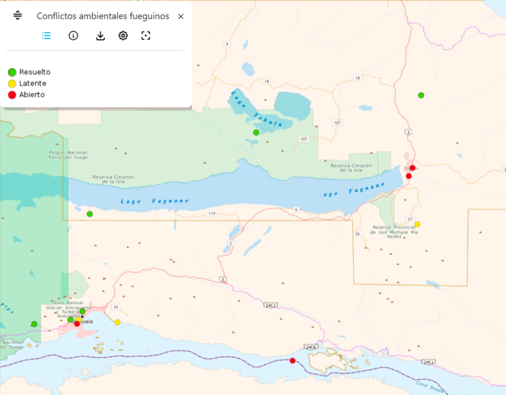
Task: Click the panel title Conflictos ambientales fueguinos
Action: [x=103, y=16]
